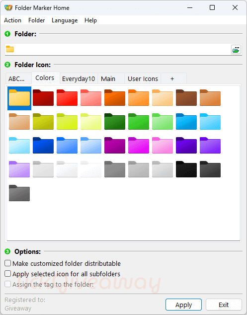Check Apply selected icon for all subfolders
The height and width of the screenshot is (315, 247).
coord(62,274)
